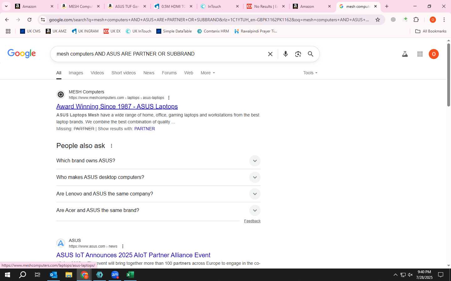Expand "Are Acer and ASUS the same brand?"
451x281 pixels.
[x=158, y=210]
